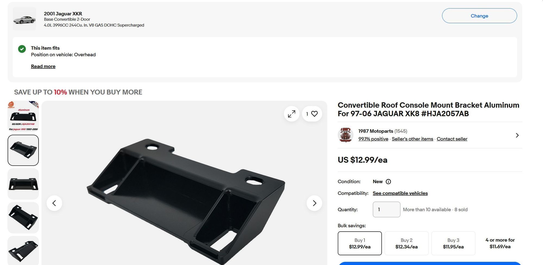Open See compatible vehicles list

coord(400,193)
